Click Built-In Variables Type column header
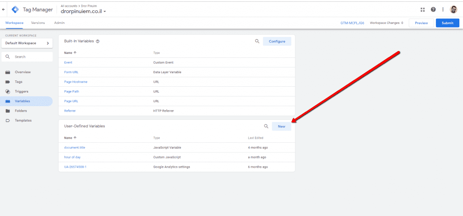Screen dimensions: 463x216 (156, 53)
